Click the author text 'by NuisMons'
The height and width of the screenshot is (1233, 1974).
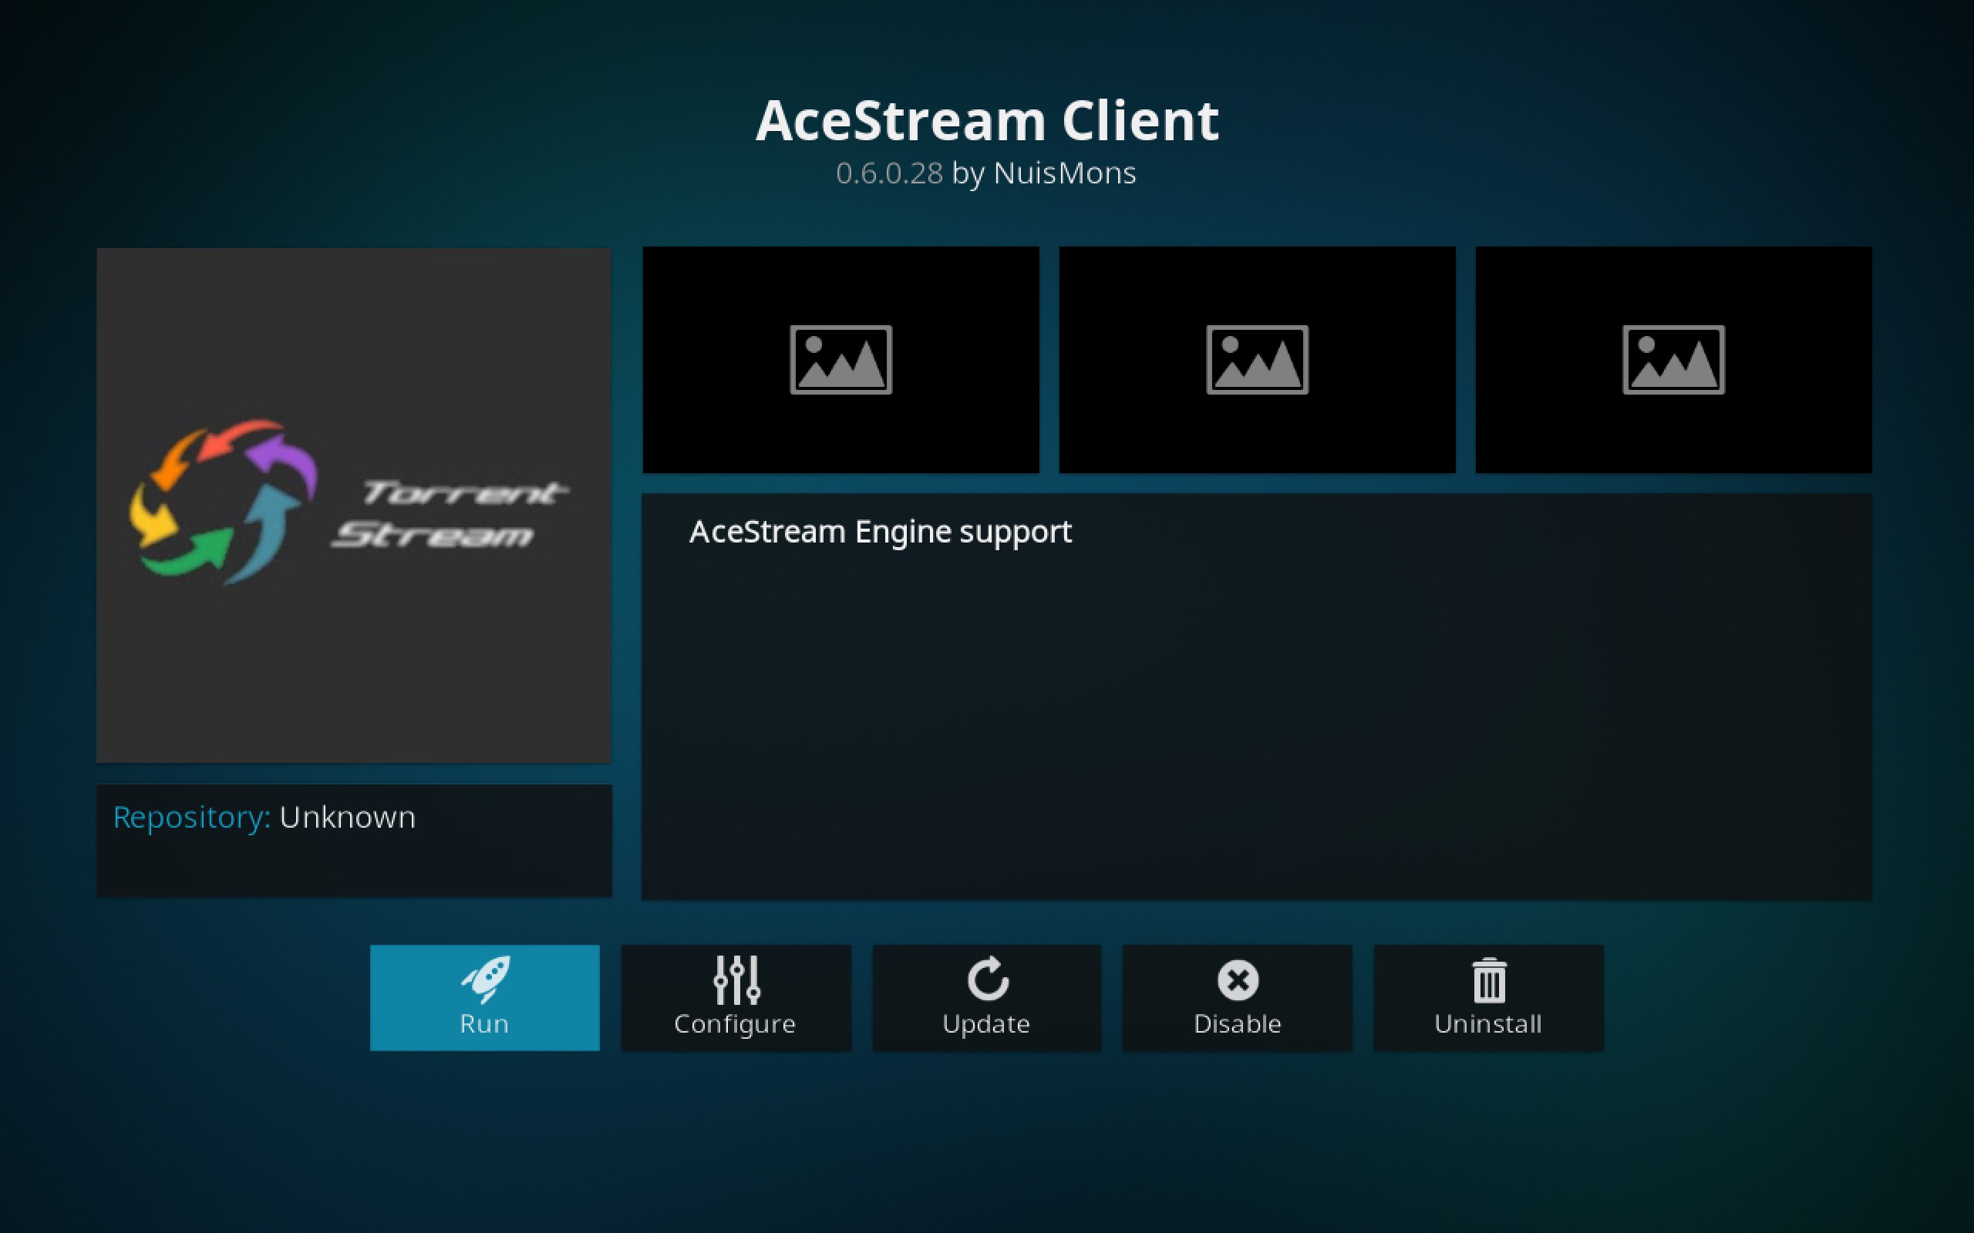(x=1044, y=173)
